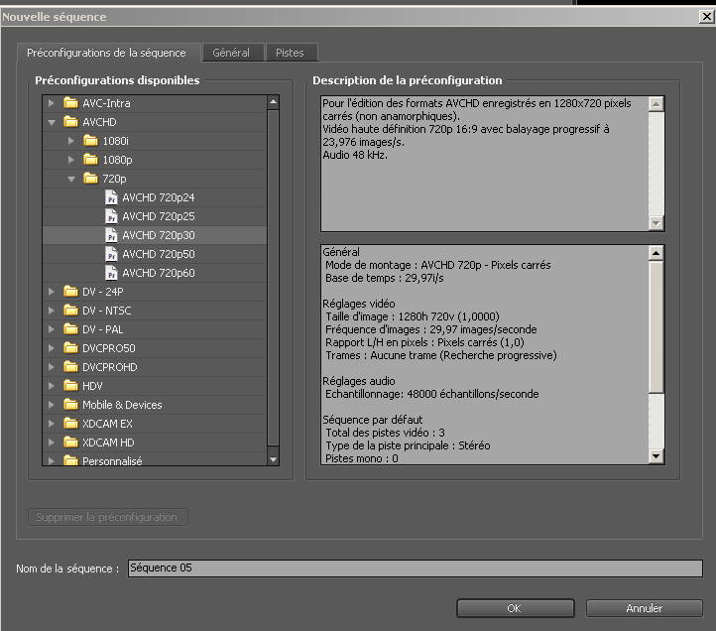716x631 pixels.
Task: Click the 1080i folder icon
Action: tap(90, 140)
